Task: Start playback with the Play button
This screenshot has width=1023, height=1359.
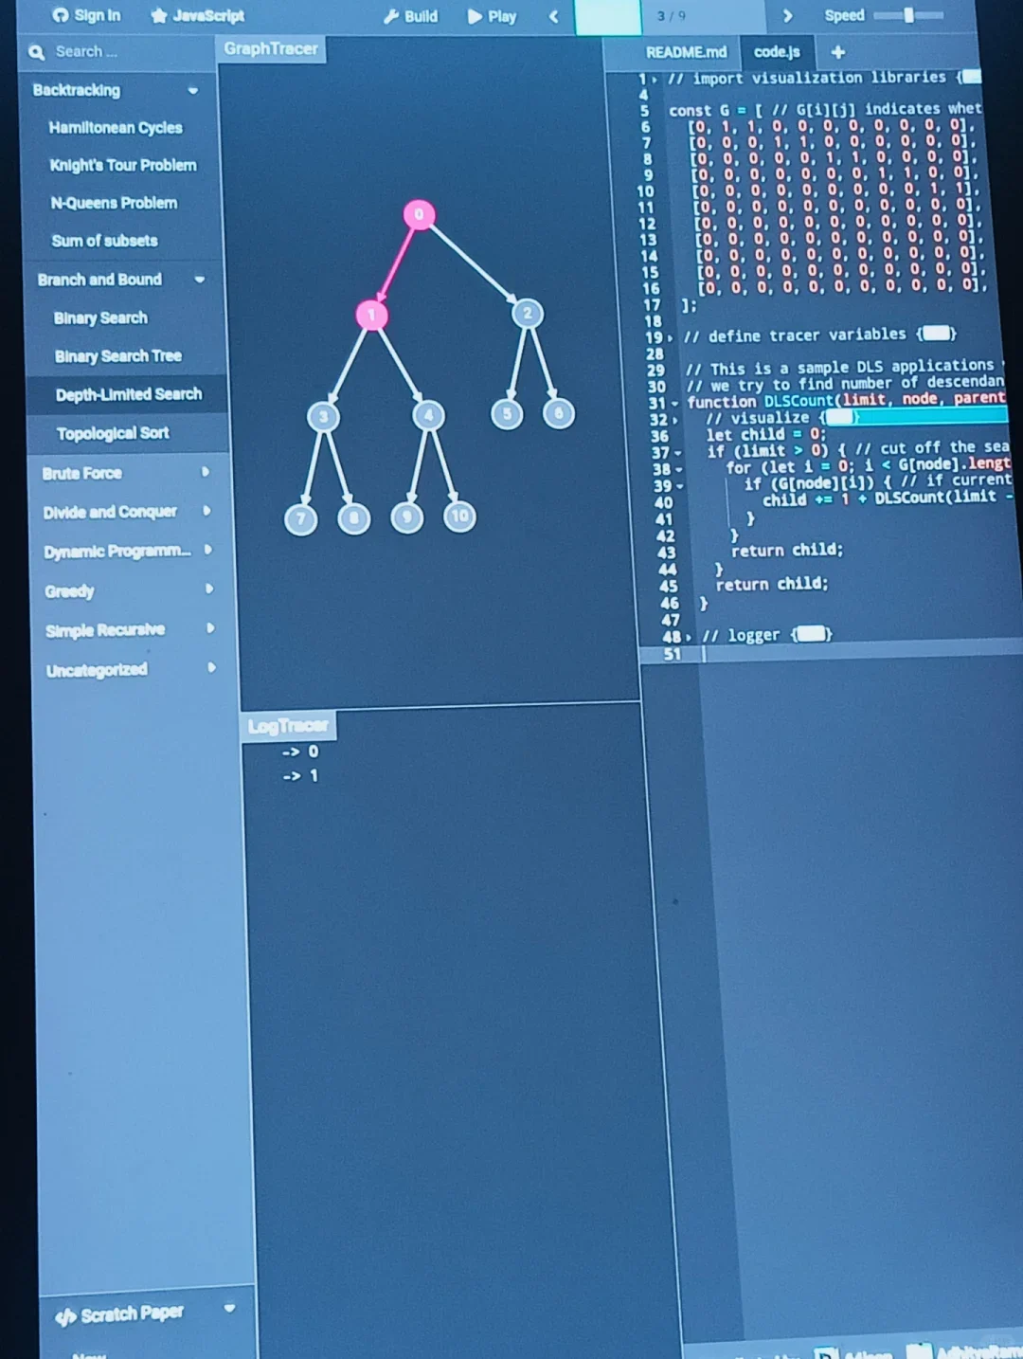Action: (492, 16)
